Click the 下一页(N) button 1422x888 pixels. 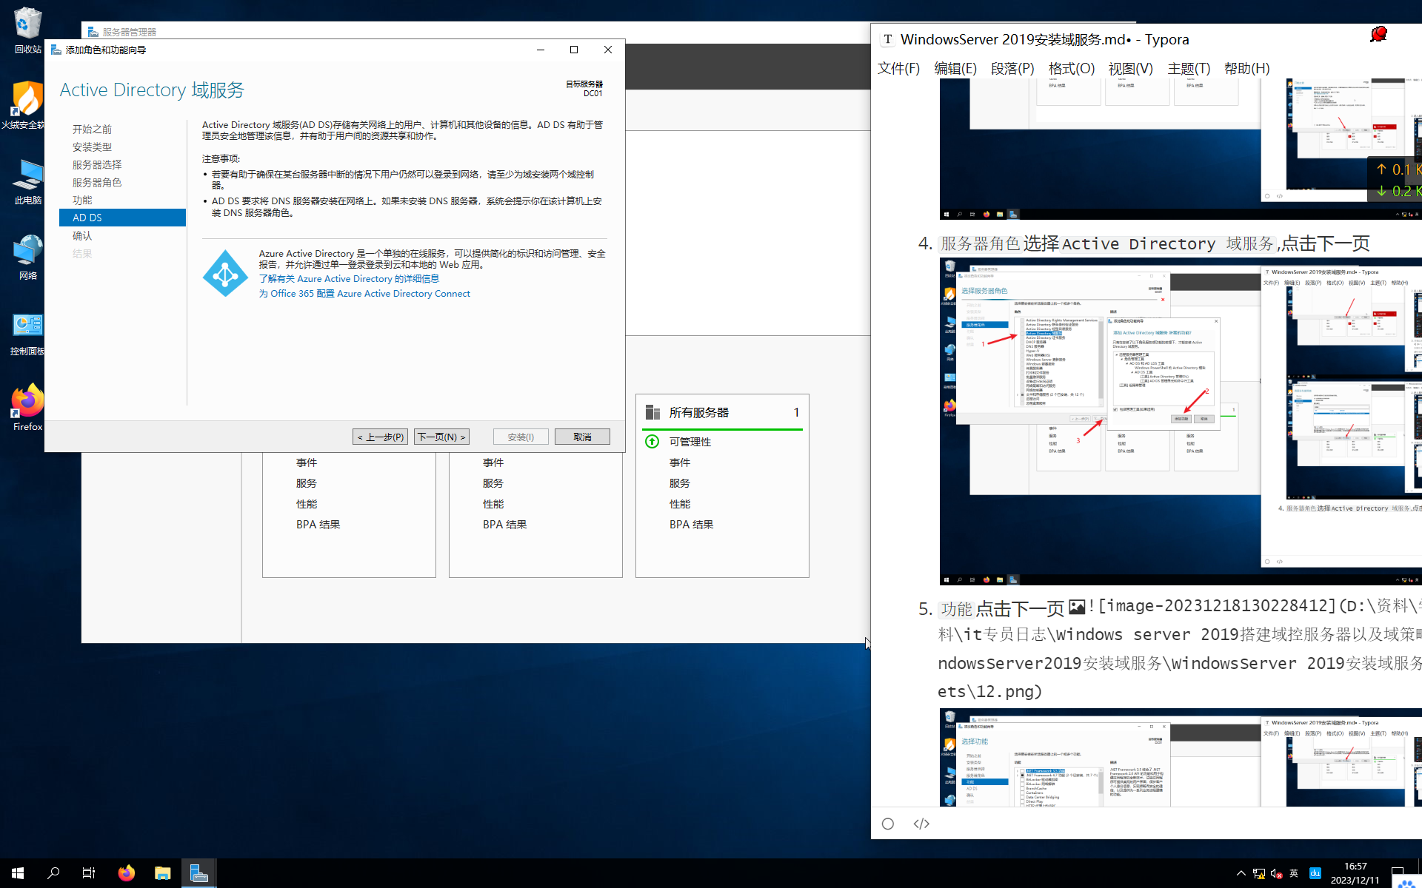click(441, 437)
